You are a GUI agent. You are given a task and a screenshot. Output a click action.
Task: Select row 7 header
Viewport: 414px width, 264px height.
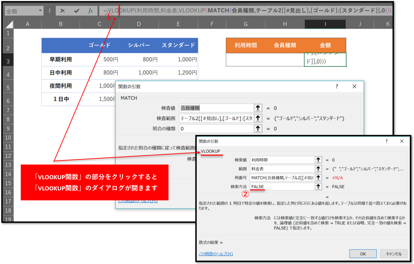8,111
